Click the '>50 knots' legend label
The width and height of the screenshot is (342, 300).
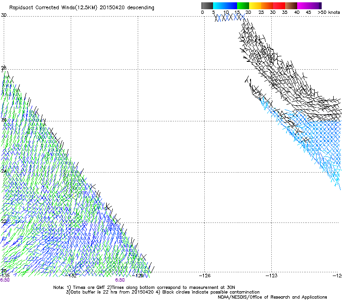click(329, 12)
